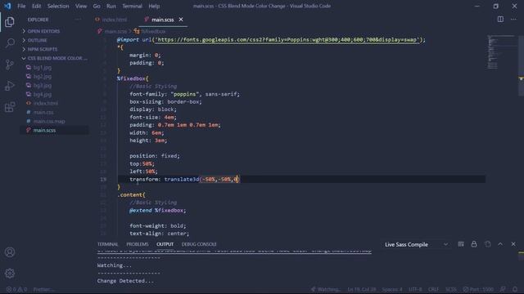
Task: Open main.css in the file explorer
Action: [x=43, y=113]
